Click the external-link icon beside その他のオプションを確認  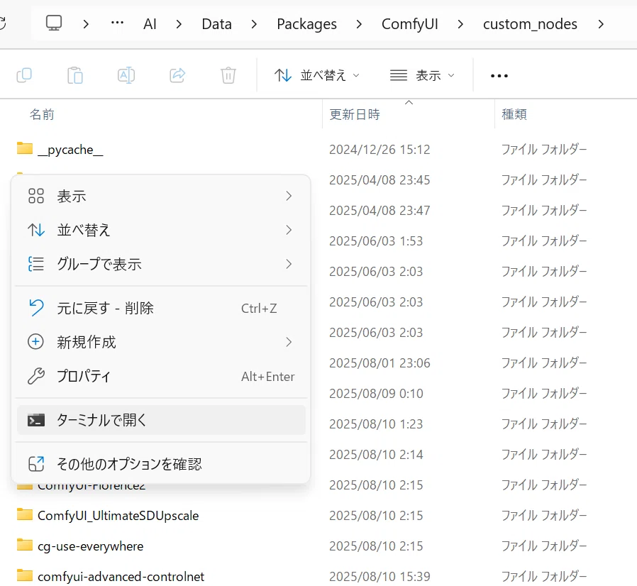pos(36,464)
